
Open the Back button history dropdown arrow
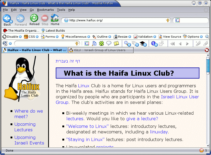pos(11,21)
